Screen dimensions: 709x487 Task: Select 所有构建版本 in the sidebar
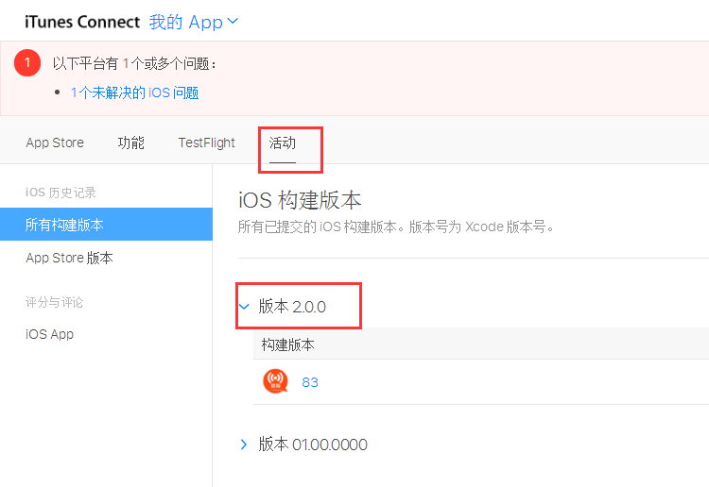[x=64, y=225]
